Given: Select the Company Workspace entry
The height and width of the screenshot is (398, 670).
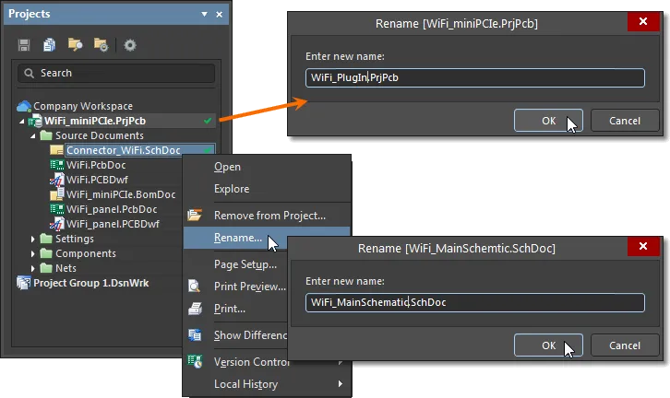Looking at the screenshot, I should point(83,106).
